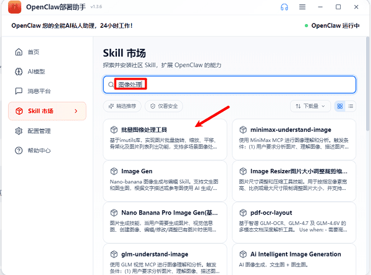Switch to list view layout
371x275 pixels.
(351, 106)
